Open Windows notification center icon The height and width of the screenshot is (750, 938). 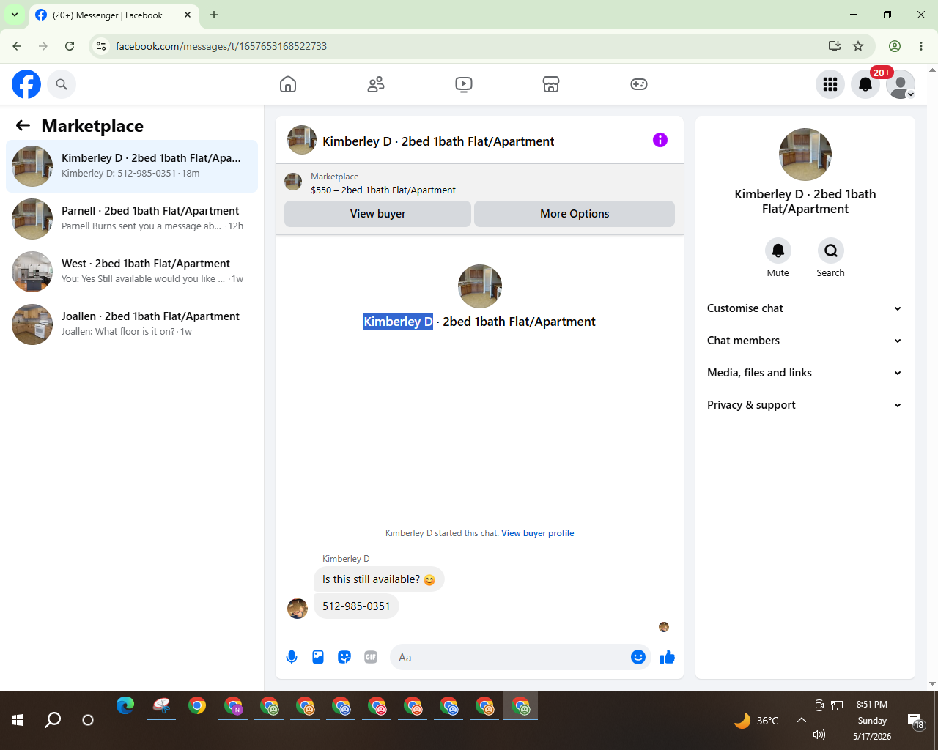click(915, 721)
